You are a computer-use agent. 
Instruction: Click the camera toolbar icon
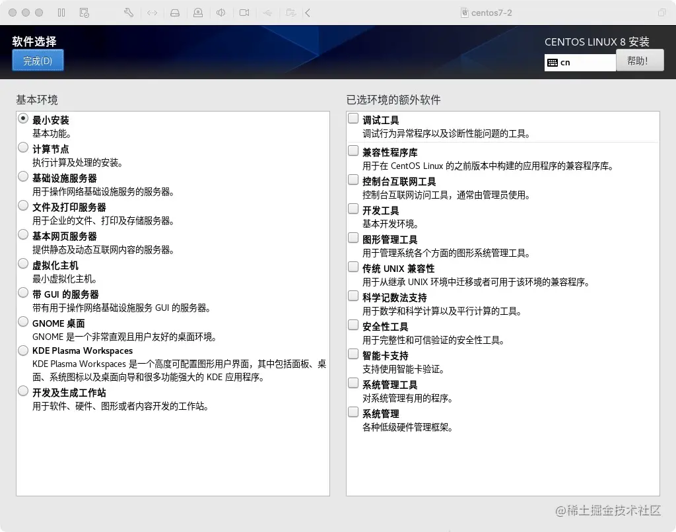click(244, 13)
